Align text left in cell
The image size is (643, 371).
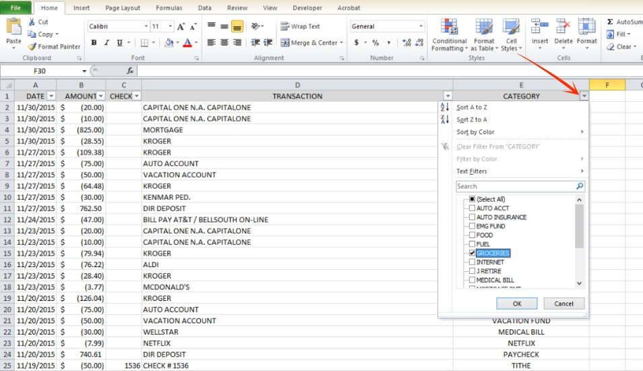pos(211,42)
